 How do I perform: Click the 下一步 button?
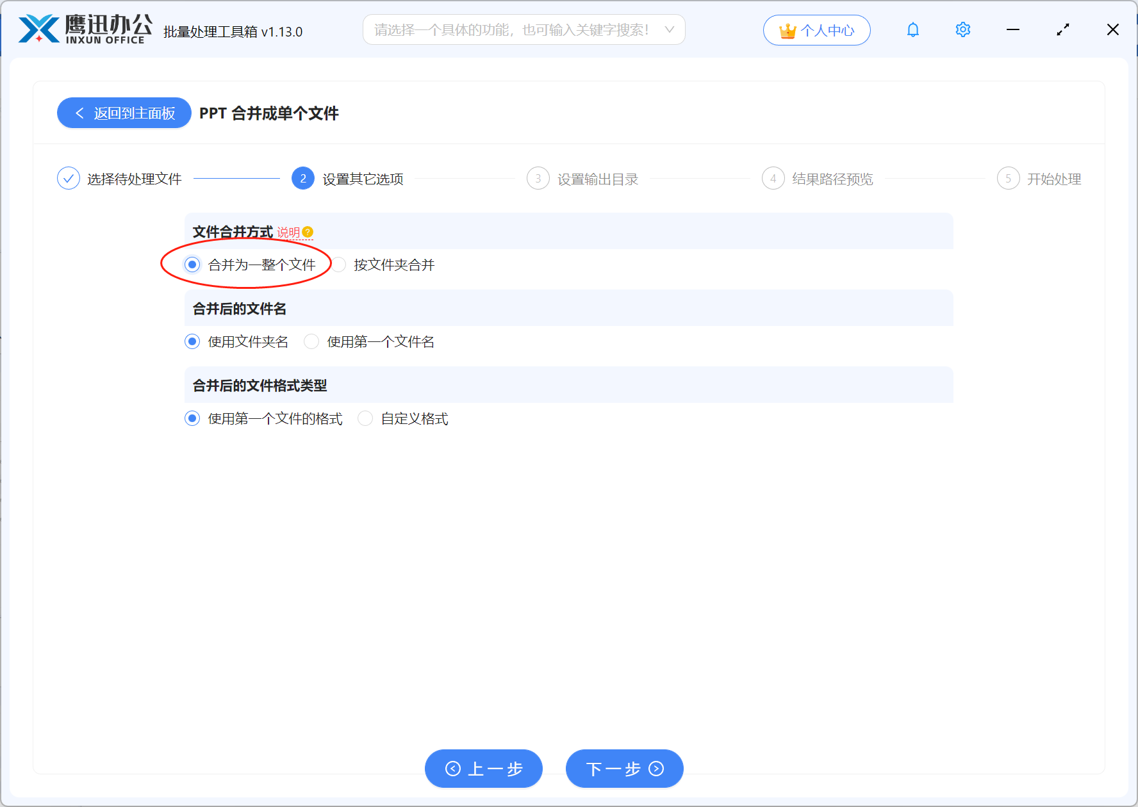pos(623,769)
